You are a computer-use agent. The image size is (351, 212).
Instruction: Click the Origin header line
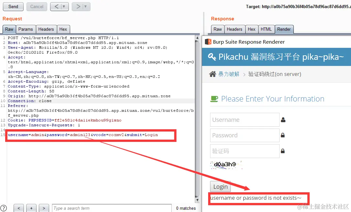tap(89, 96)
